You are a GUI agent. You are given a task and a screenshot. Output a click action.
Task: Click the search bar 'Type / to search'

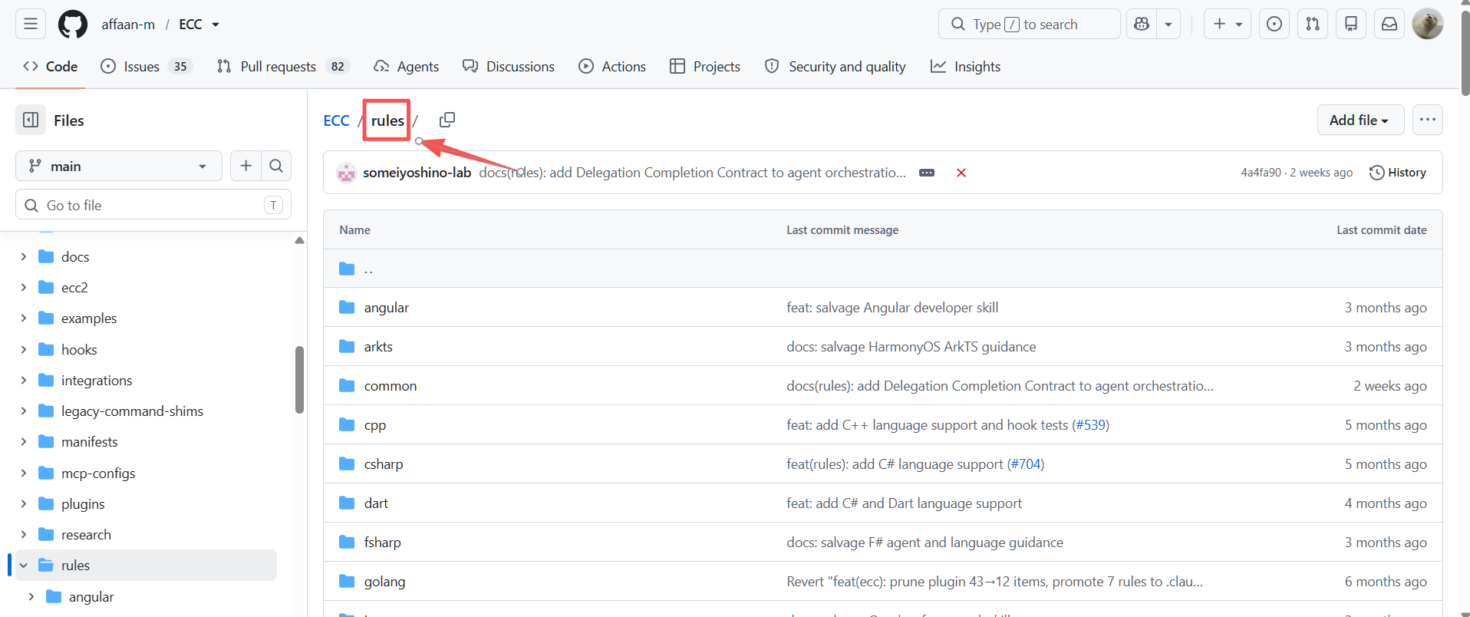coord(1029,24)
